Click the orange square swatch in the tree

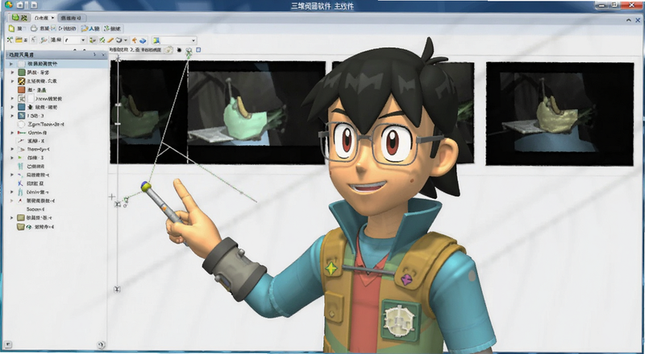pyautogui.click(x=22, y=89)
